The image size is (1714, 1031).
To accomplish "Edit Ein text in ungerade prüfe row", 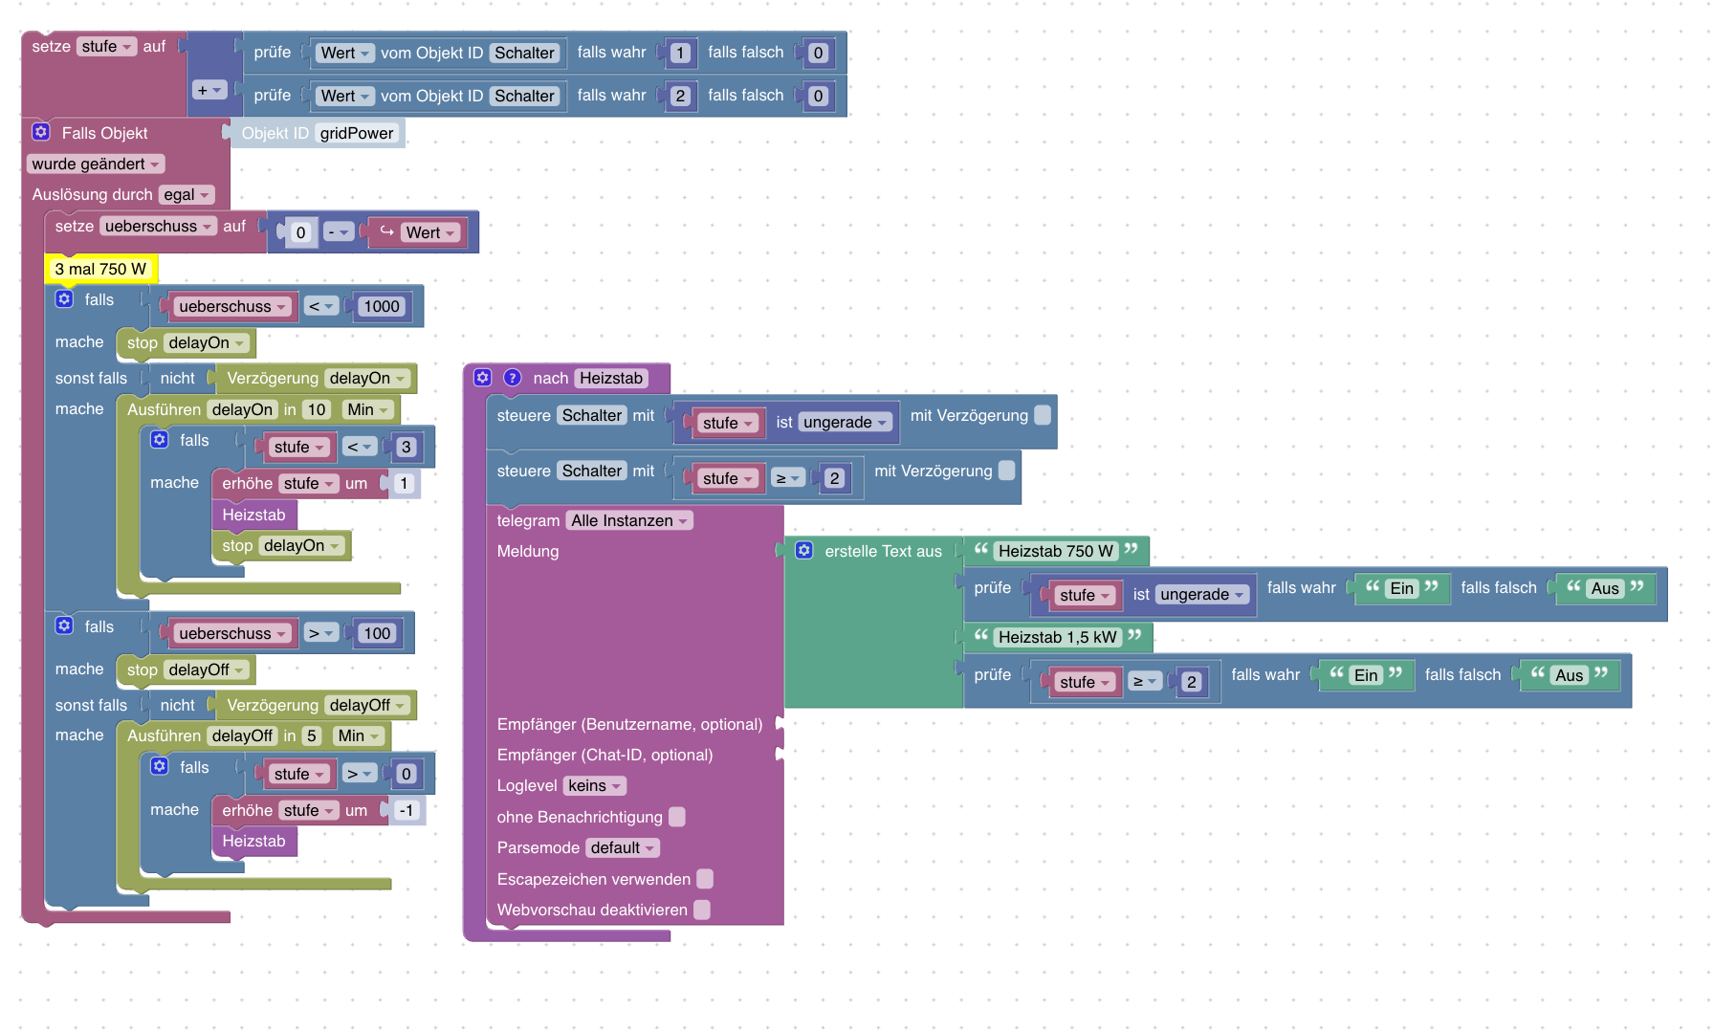I will 1402,588.
